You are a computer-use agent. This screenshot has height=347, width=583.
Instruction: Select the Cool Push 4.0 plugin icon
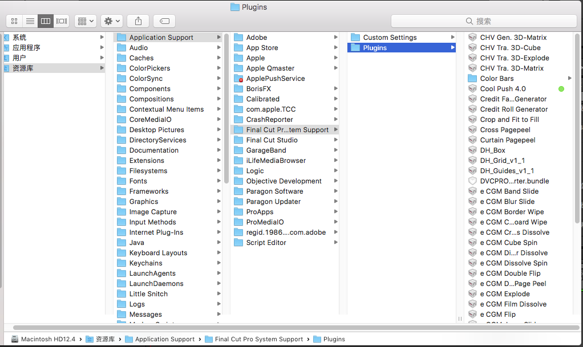click(x=472, y=89)
